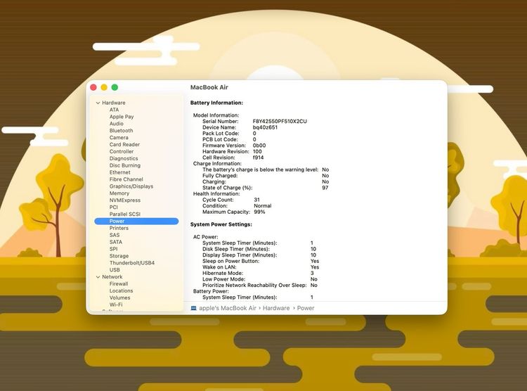Select Storage in the sidebar list

coord(119,256)
